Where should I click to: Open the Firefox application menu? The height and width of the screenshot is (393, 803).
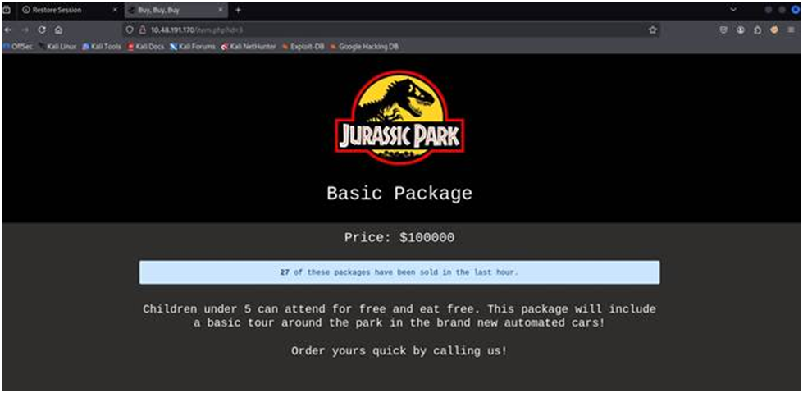coord(792,30)
